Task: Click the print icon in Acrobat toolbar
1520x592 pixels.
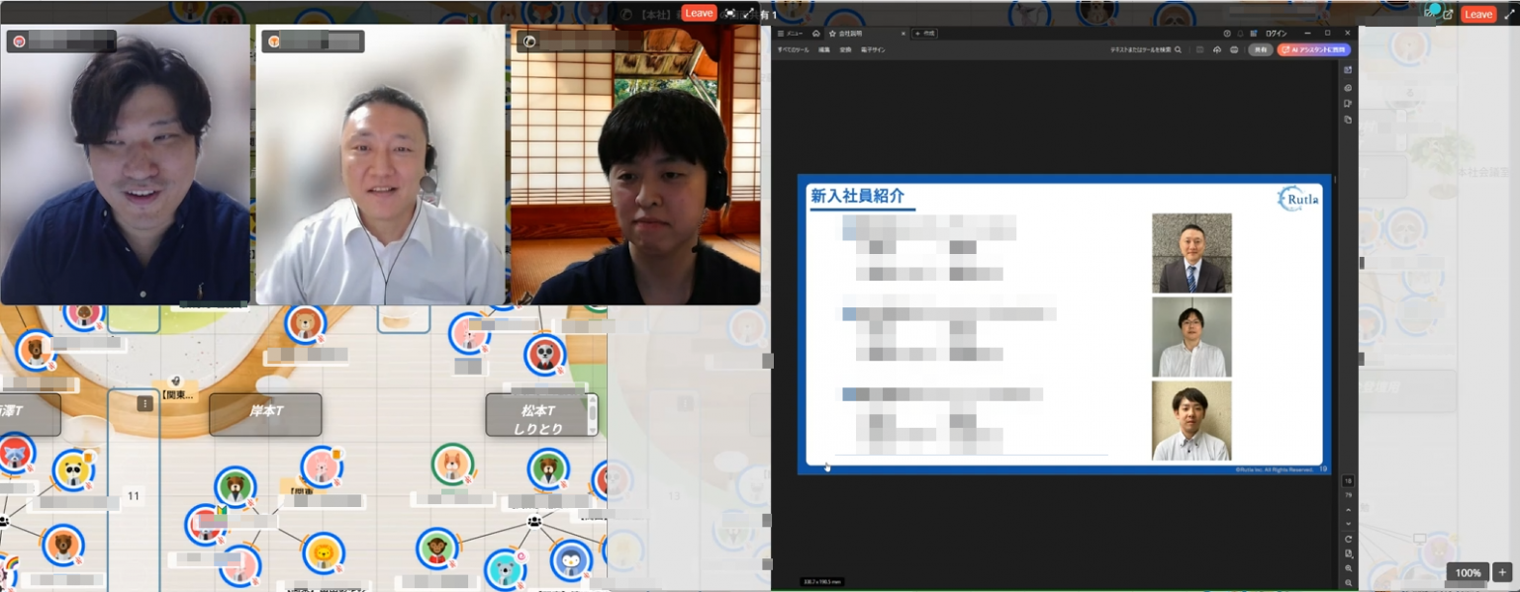Action: [1234, 49]
